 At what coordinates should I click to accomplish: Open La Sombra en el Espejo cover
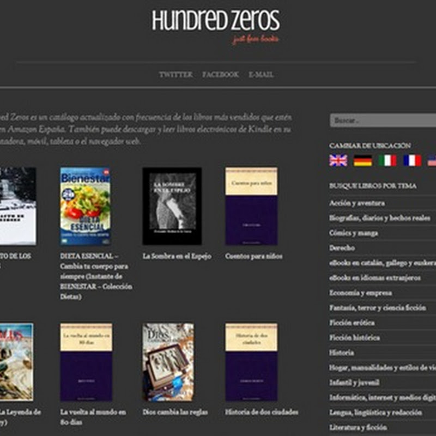click(172, 206)
